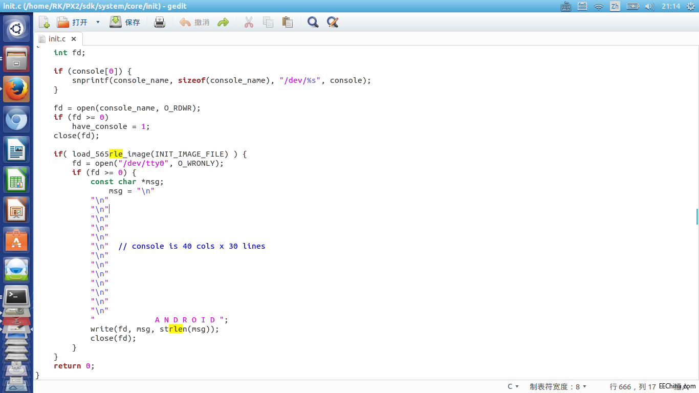Viewport: 699px width, 393px height.
Task: Click the volume icon in system tray
Action: point(649,6)
